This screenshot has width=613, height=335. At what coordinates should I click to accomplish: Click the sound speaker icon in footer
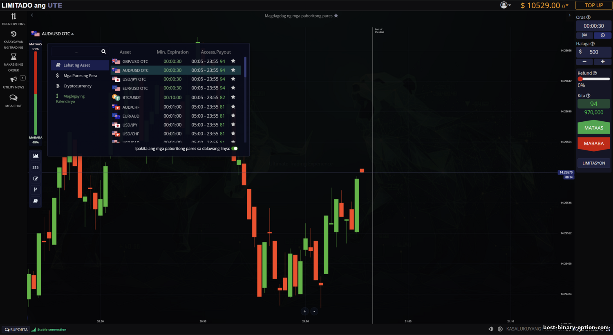[x=491, y=329]
